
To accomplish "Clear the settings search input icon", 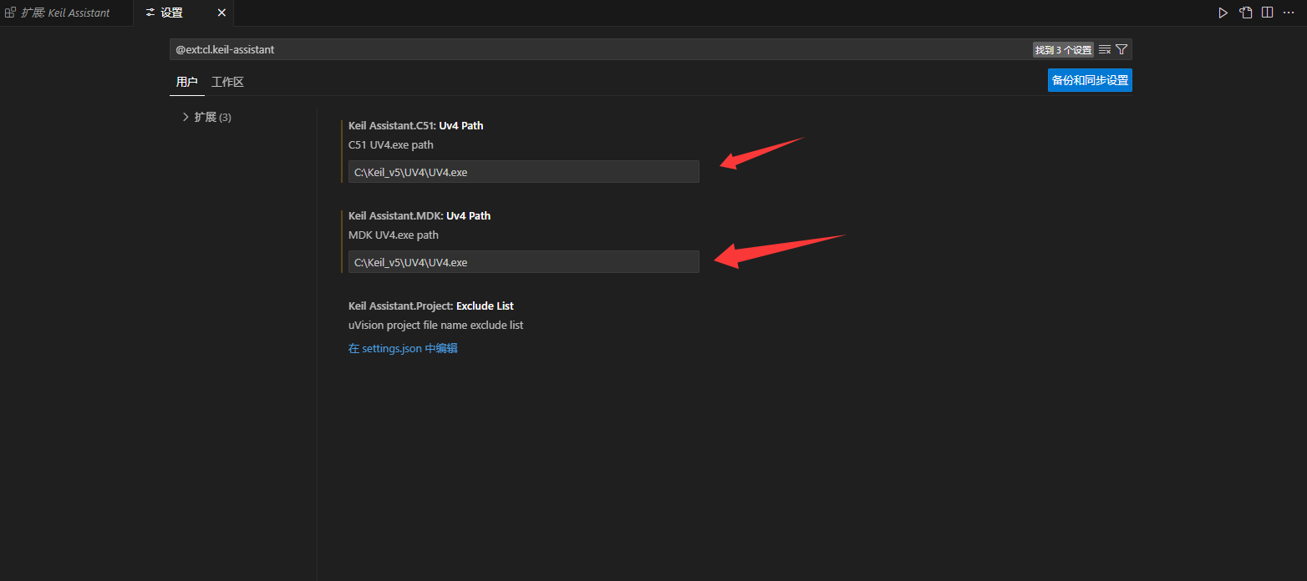I will (x=1105, y=49).
